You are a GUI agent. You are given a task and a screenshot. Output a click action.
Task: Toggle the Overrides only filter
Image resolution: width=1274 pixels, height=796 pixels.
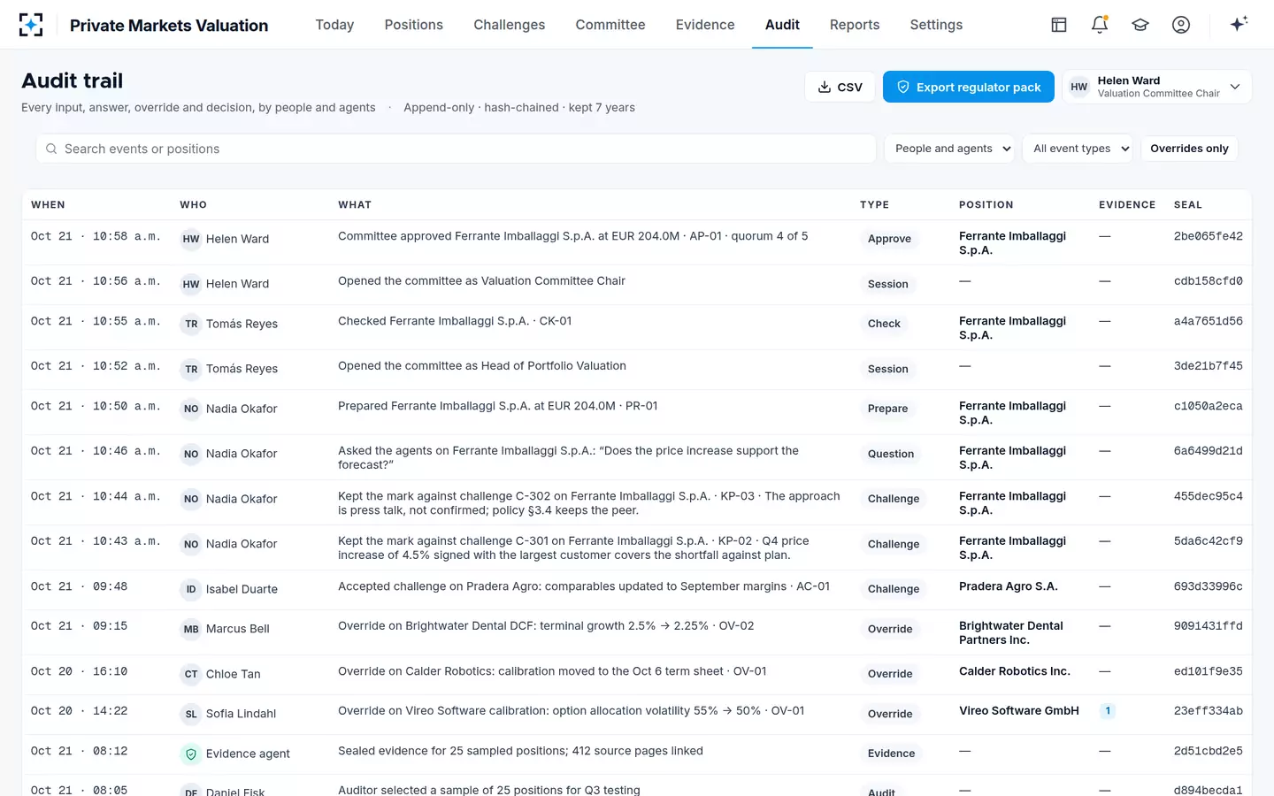1189,149
